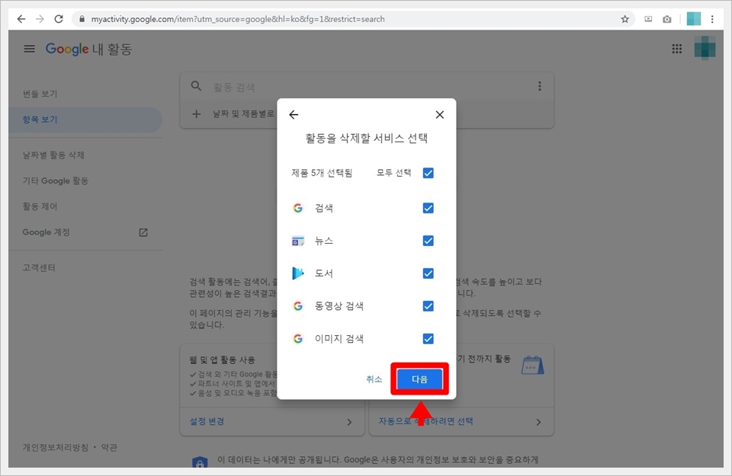
Task: Open the 개인정보처리방침 link
Action: pos(55,448)
